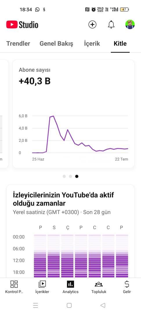Switch to the Trendler tab
Image resolution: width=141 pixels, height=314 pixels.
pyautogui.click(x=18, y=43)
